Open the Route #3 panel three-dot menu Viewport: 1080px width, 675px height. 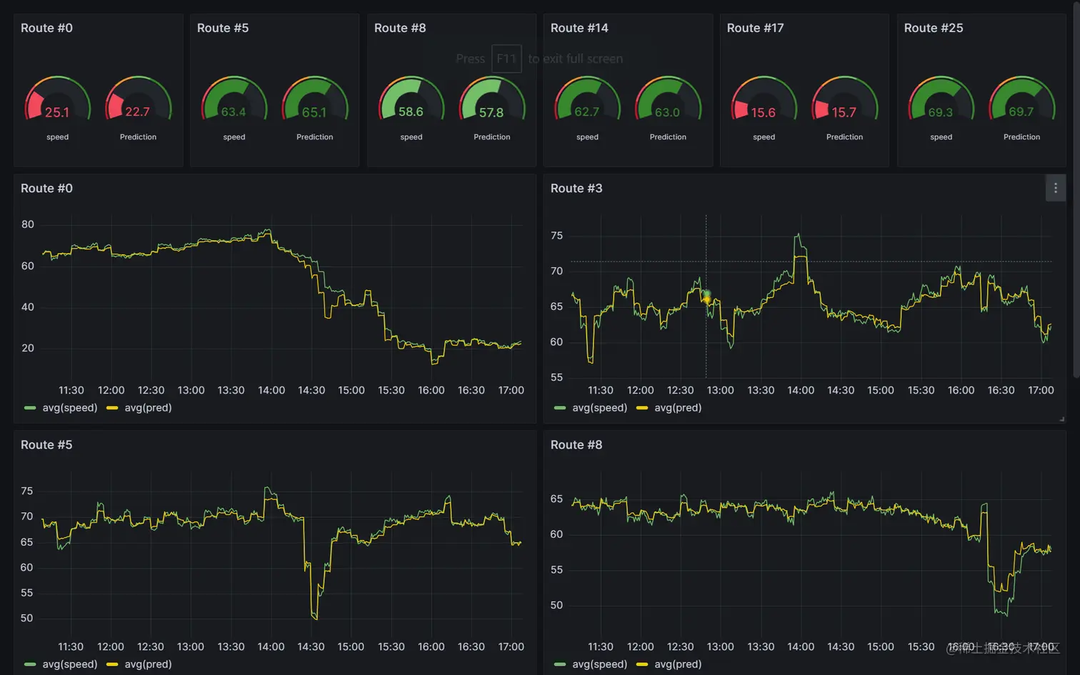click(x=1055, y=188)
